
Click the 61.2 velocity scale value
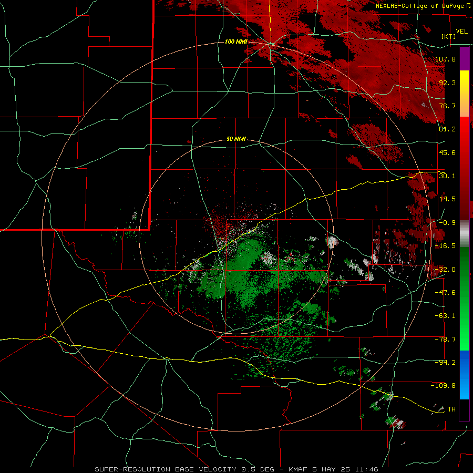pyautogui.click(x=447, y=129)
